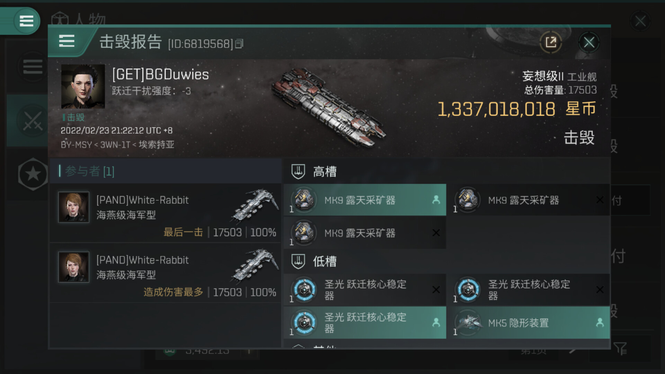Click the victim name [GET]BGDuwies
665x374 pixels.
click(x=160, y=74)
